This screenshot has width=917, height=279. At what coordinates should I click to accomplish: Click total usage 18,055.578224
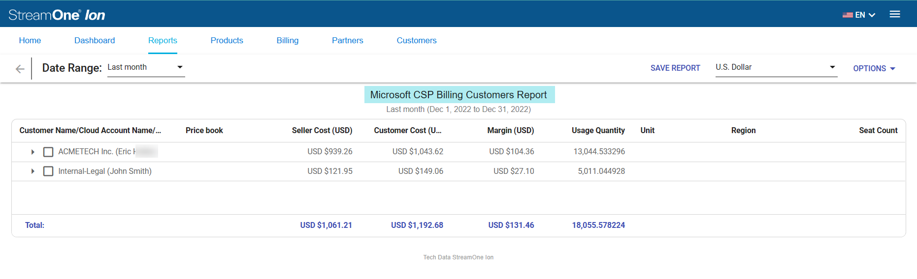[x=598, y=225]
